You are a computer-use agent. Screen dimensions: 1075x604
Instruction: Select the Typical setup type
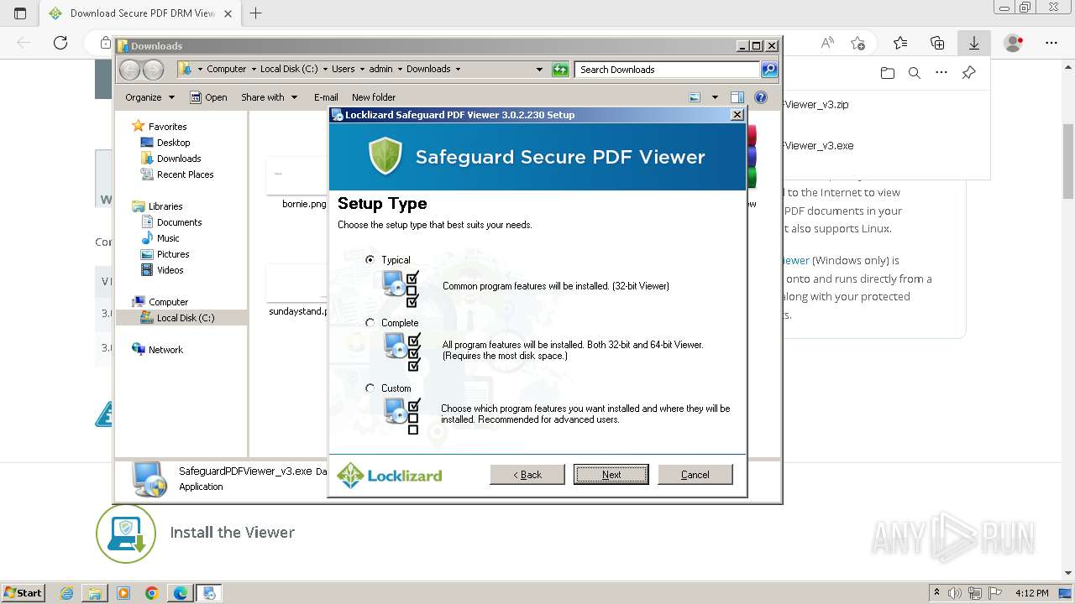[x=370, y=260]
